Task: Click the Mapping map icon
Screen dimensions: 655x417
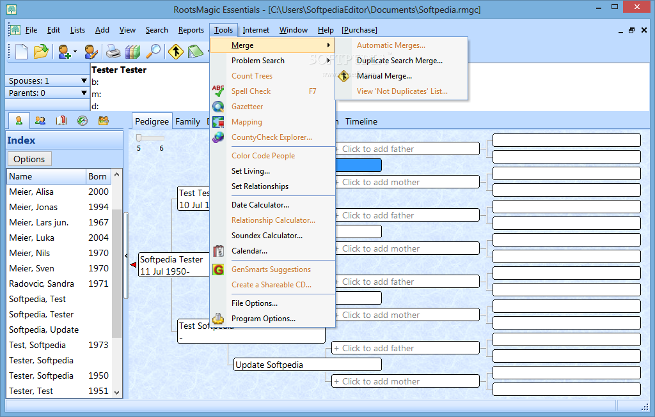Action: click(218, 122)
